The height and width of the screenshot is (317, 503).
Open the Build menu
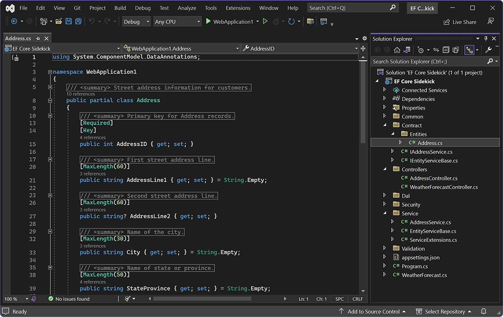coord(120,8)
